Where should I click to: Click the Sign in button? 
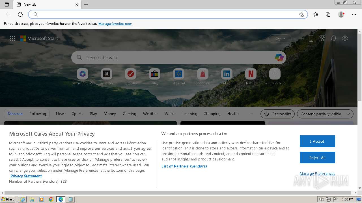280,39
